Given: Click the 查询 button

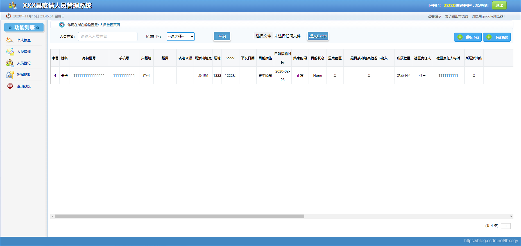Looking at the screenshot, I should [222, 36].
